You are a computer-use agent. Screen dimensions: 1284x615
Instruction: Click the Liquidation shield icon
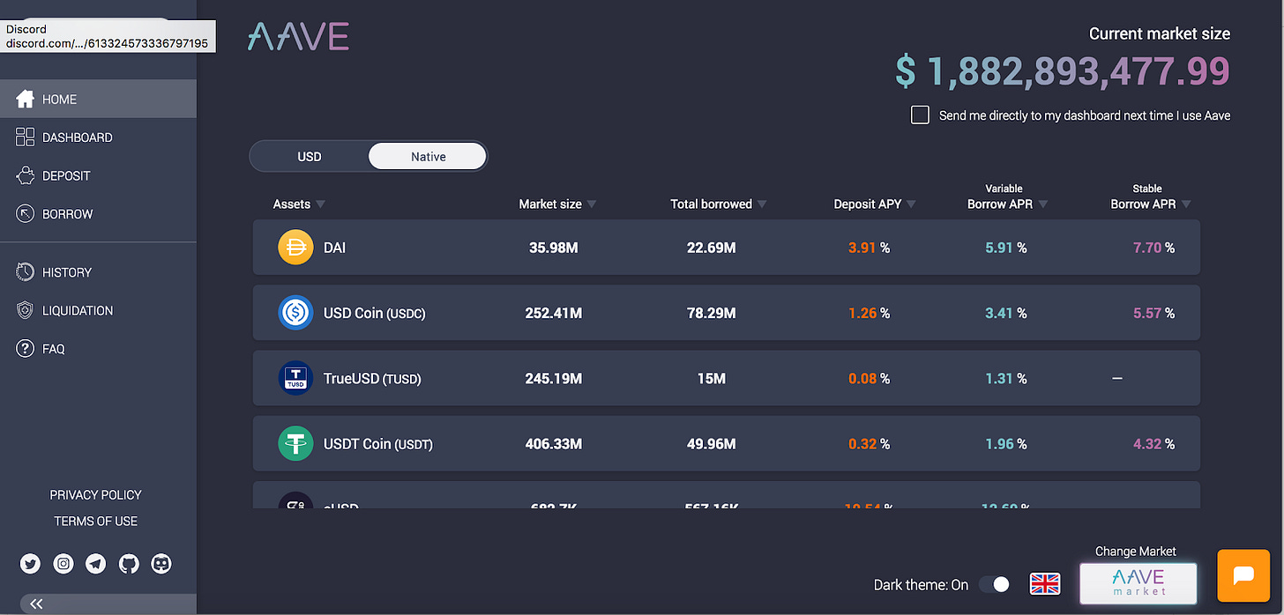(26, 310)
